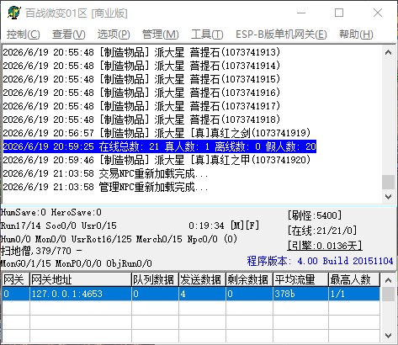398x345 pixels.
Task: Select the log line 菩提石(1073741917)
Action: tap(141, 106)
